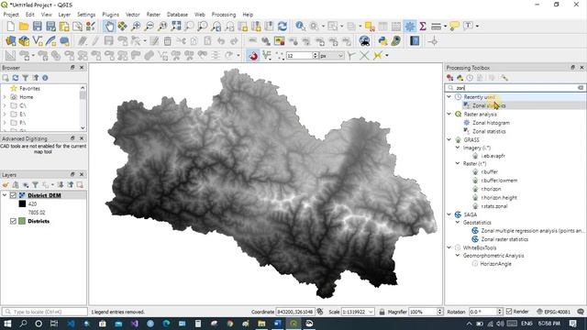
Task: Collapse the WhiteBoxTools group
Action: (449, 247)
